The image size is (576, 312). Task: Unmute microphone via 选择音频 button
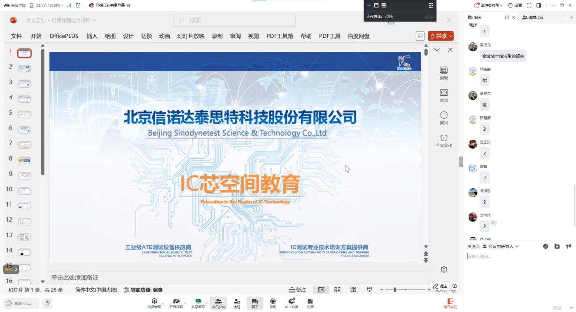coord(154,303)
